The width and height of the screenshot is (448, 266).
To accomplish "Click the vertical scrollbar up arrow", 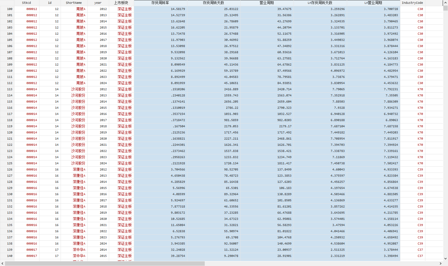I will click(x=445, y=3).
